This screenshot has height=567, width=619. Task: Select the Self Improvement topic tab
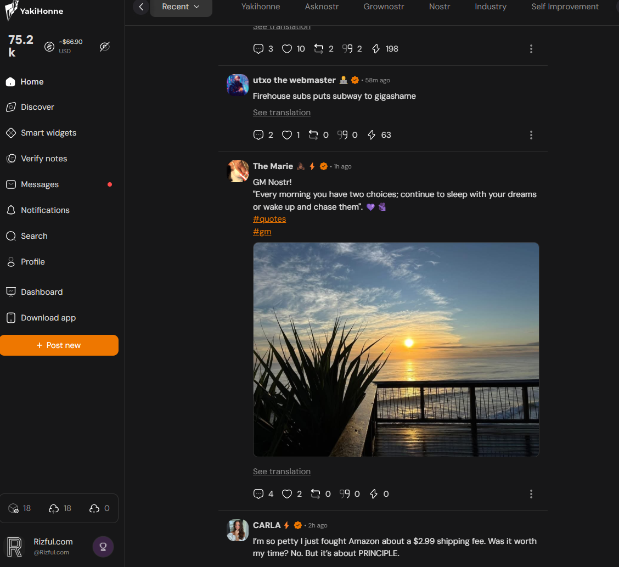click(x=565, y=7)
